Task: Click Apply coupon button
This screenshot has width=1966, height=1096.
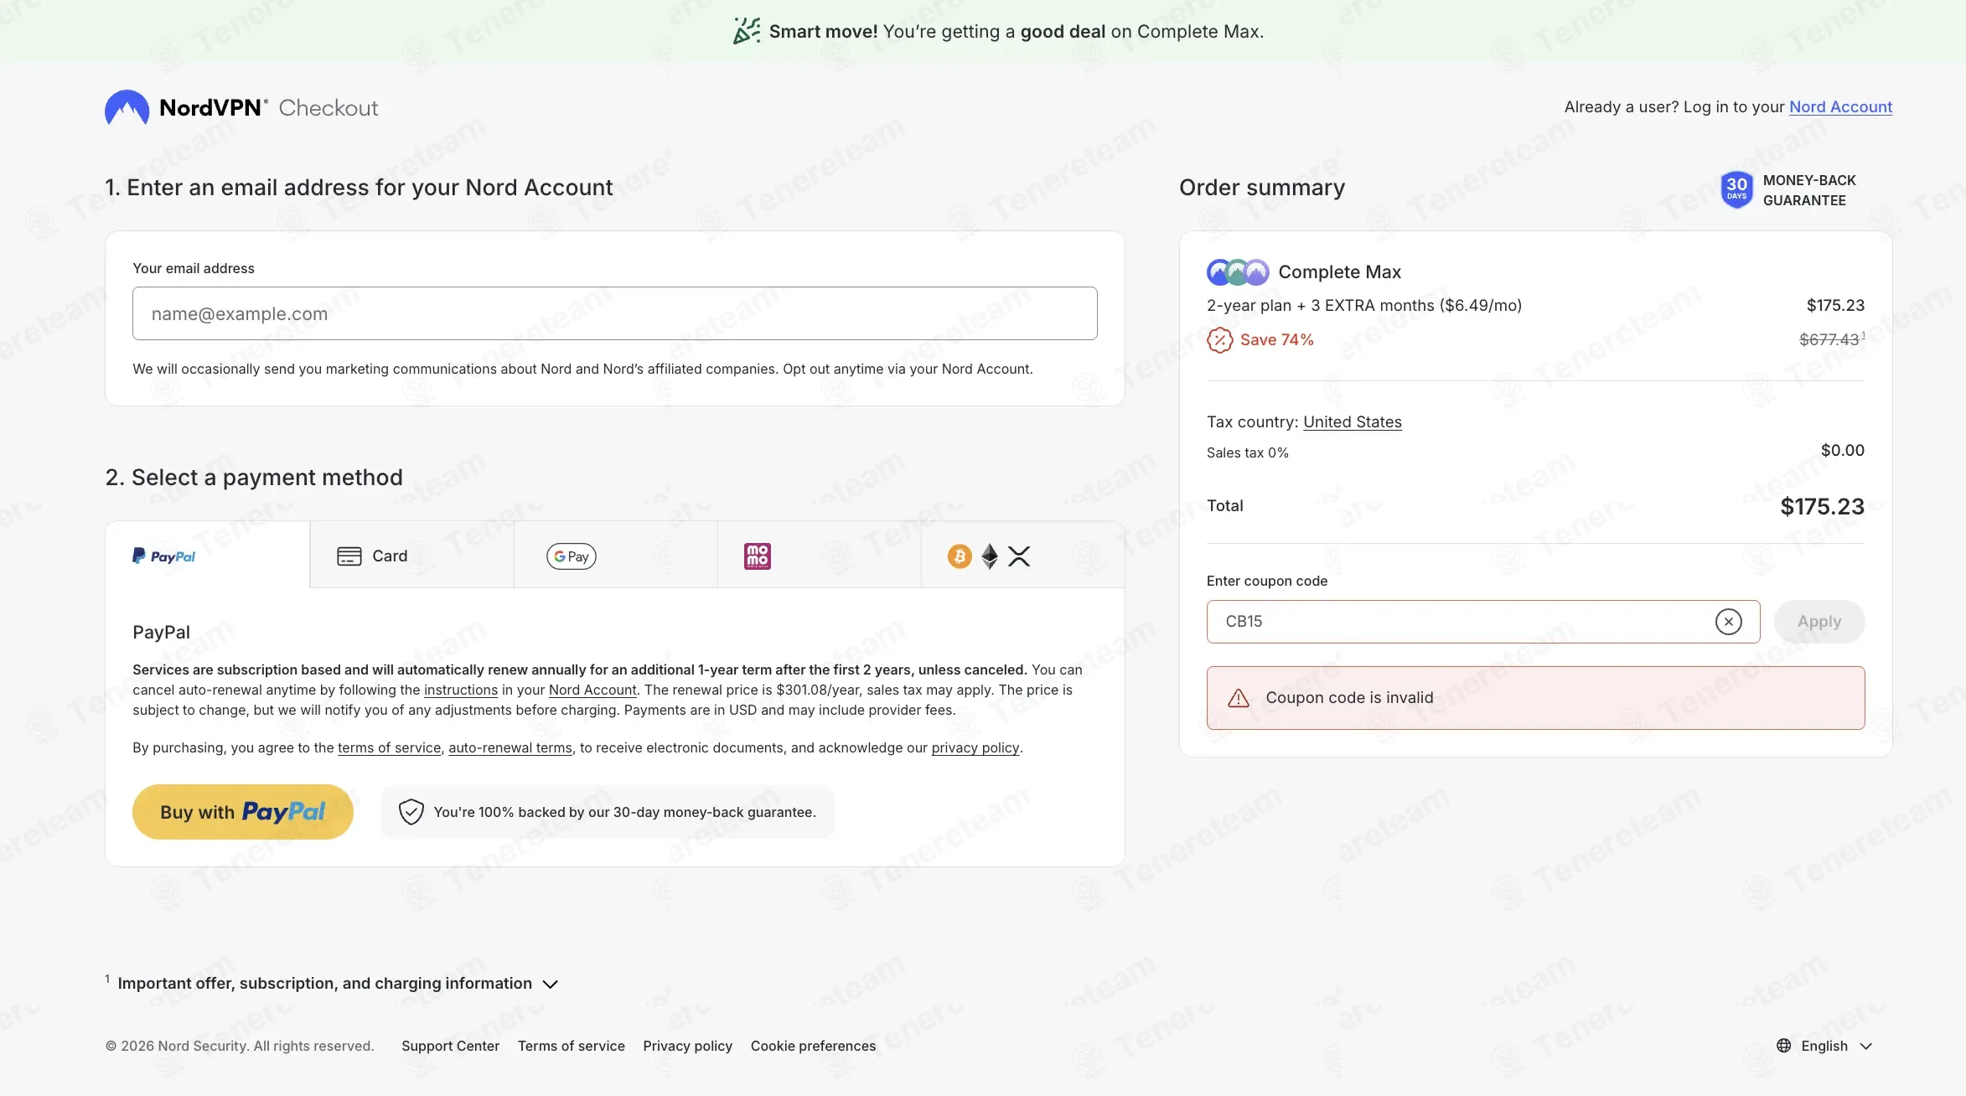Action: (1819, 622)
